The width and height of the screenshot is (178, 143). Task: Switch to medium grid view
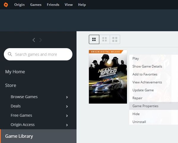pos(104,39)
